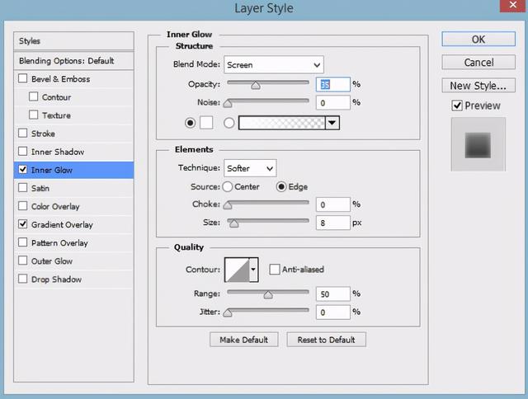Set glow Source to Center
528x399 pixels.
tap(228, 186)
